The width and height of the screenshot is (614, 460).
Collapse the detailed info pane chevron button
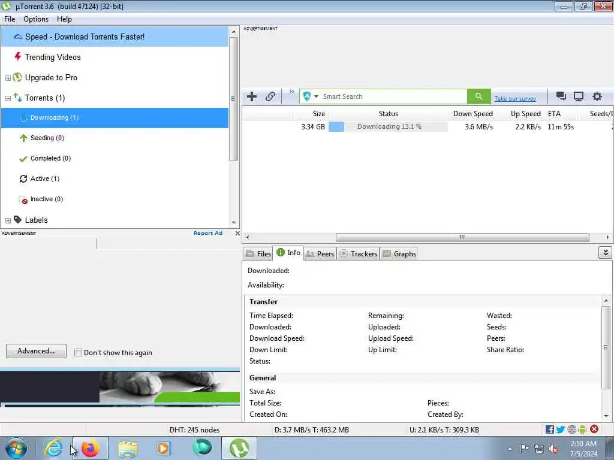tap(605, 253)
